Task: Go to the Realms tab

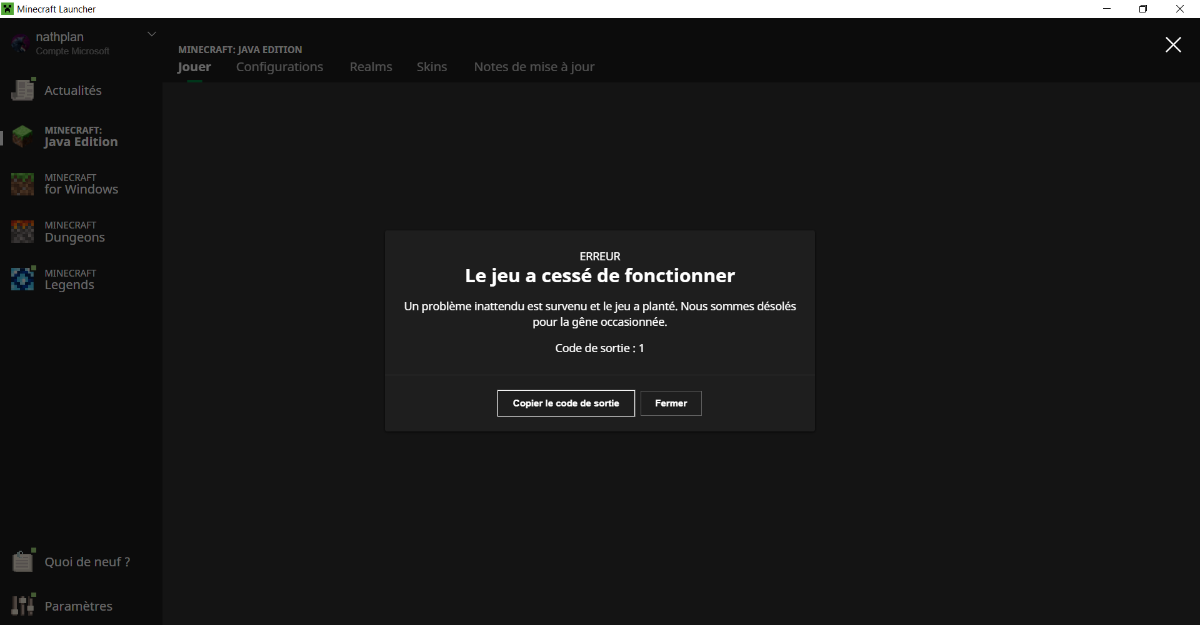Action: pyautogui.click(x=371, y=67)
